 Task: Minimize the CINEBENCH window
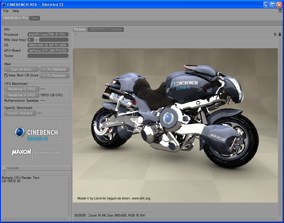[266, 4]
